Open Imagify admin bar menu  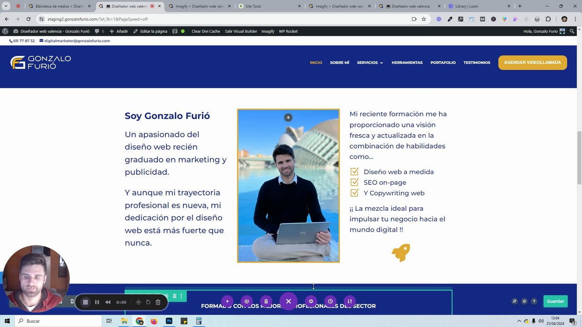(268, 31)
